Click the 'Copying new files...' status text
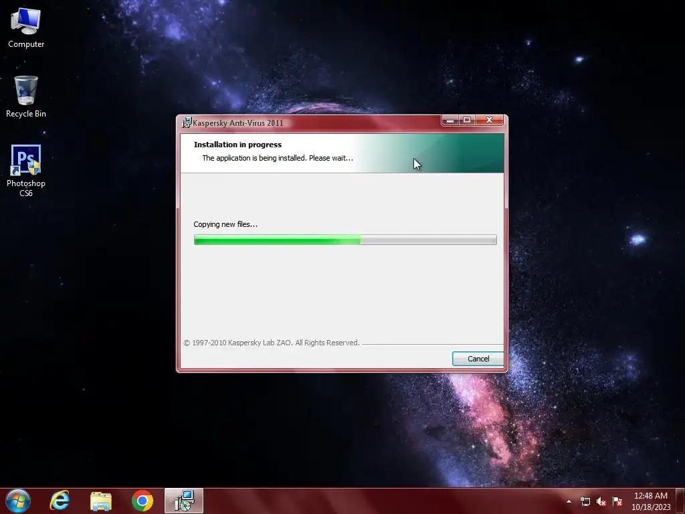685x514 pixels. click(225, 224)
